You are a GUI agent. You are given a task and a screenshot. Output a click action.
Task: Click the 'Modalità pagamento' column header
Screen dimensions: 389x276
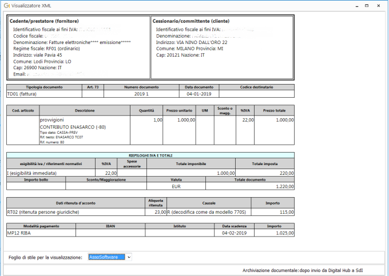[41, 226]
